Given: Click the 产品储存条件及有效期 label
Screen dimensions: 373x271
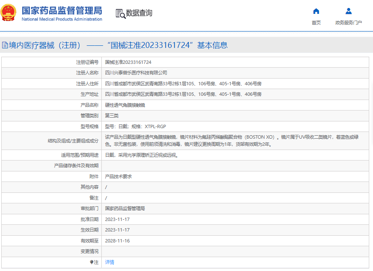Looking at the screenshot, I should [76, 166].
